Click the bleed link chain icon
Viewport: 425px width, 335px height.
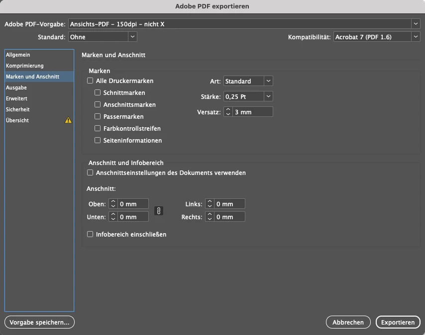coord(159,211)
